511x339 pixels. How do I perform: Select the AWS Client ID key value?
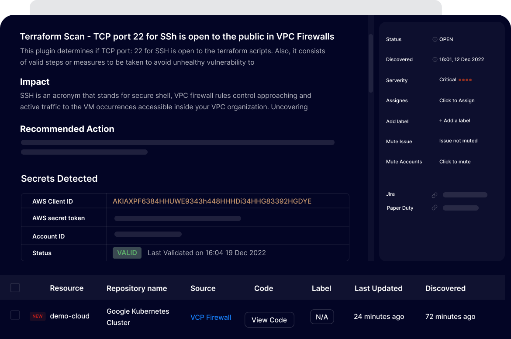212,201
